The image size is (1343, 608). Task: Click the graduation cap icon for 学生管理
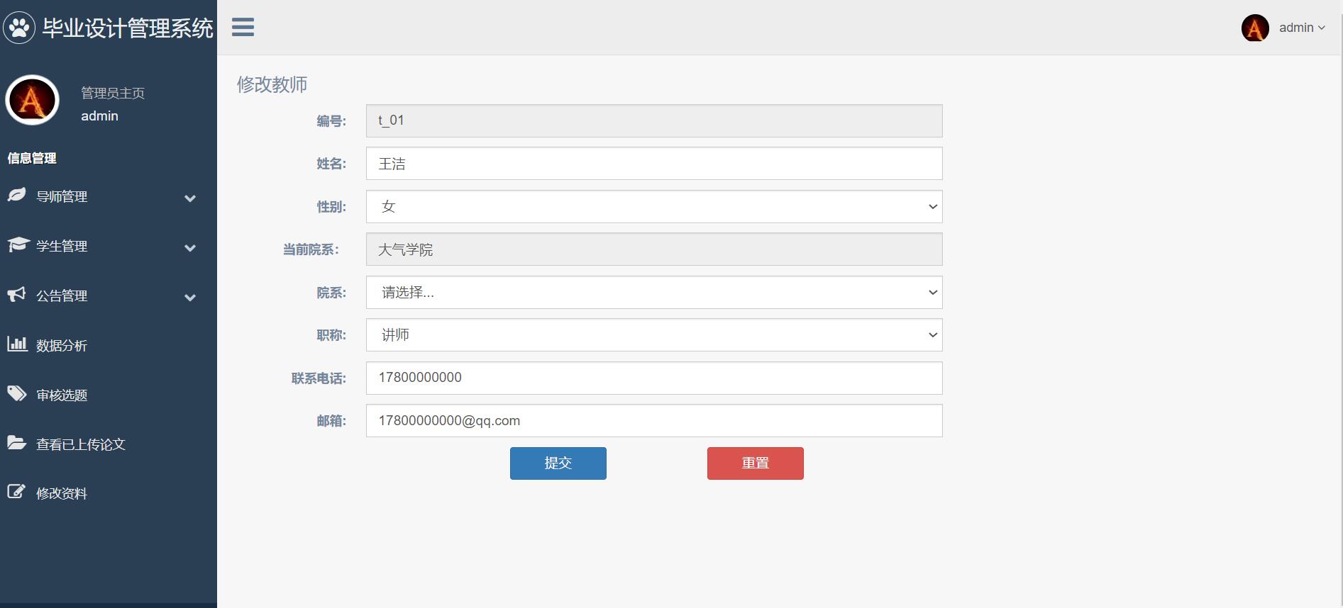(x=18, y=244)
